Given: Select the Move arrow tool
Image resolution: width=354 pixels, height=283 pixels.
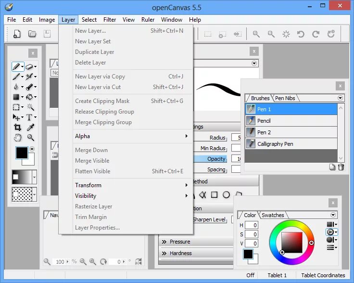Looking at the screenshot, I should 16,117.
